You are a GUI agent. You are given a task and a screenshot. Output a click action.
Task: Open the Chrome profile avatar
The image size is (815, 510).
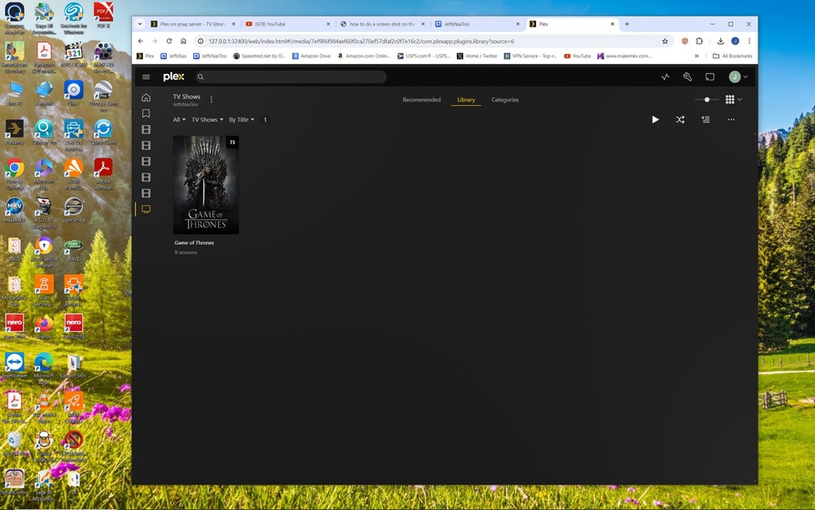pos(735,41)
